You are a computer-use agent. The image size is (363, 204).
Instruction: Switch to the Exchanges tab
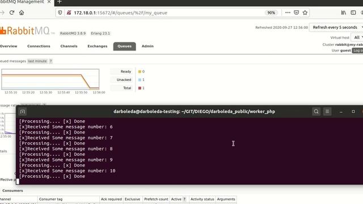(98, 46)
